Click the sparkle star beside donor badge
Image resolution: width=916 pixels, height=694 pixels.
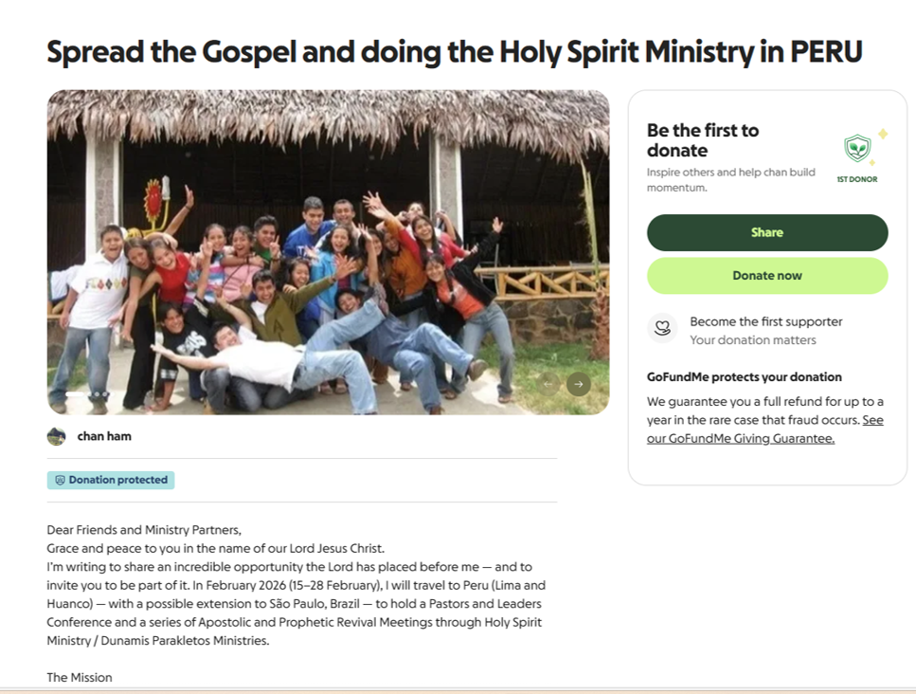tap(882, 135)
